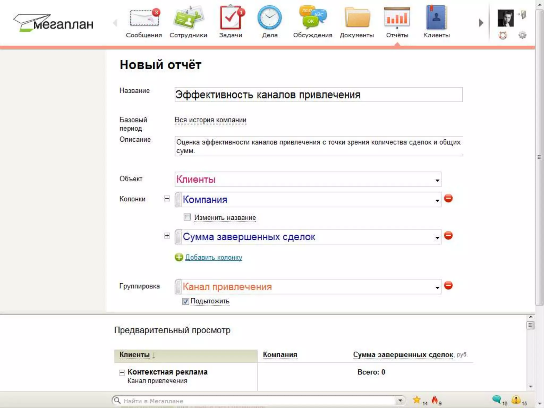Collapse the Контекстная реклама group row
This screenshot has height=408, width=544.
(122, 372)
